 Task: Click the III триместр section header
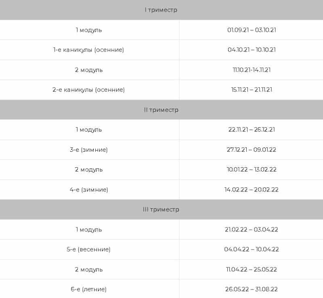click(x=161, y=210)
